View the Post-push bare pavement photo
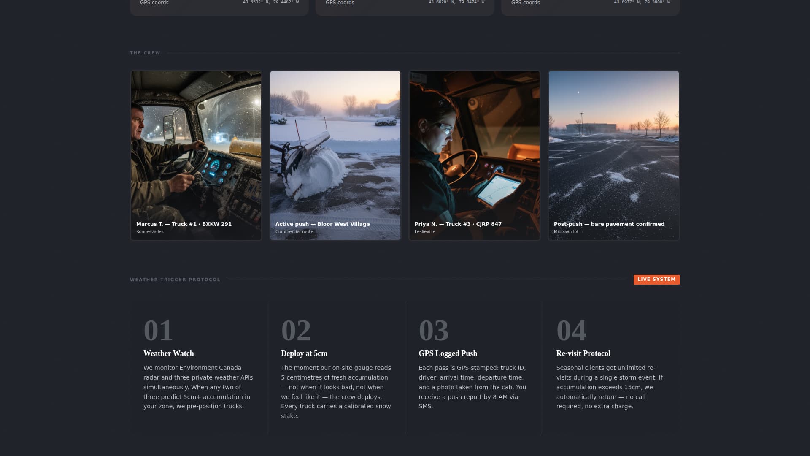810x456 pixels. point(613,155)
